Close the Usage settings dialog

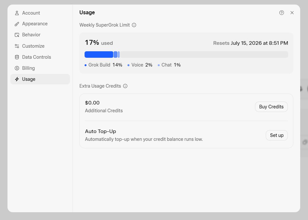tap(292, 13)
